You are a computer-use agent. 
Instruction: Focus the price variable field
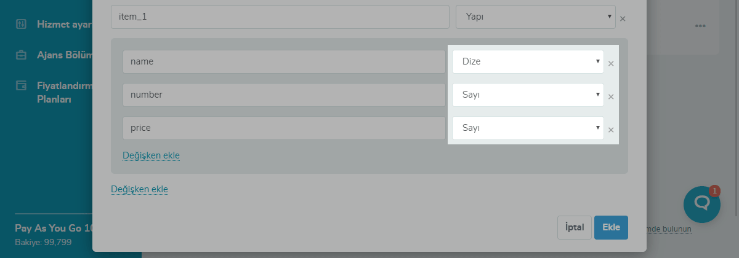283,128
